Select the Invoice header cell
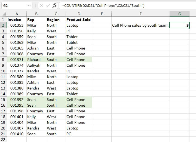 click(17, 20)
